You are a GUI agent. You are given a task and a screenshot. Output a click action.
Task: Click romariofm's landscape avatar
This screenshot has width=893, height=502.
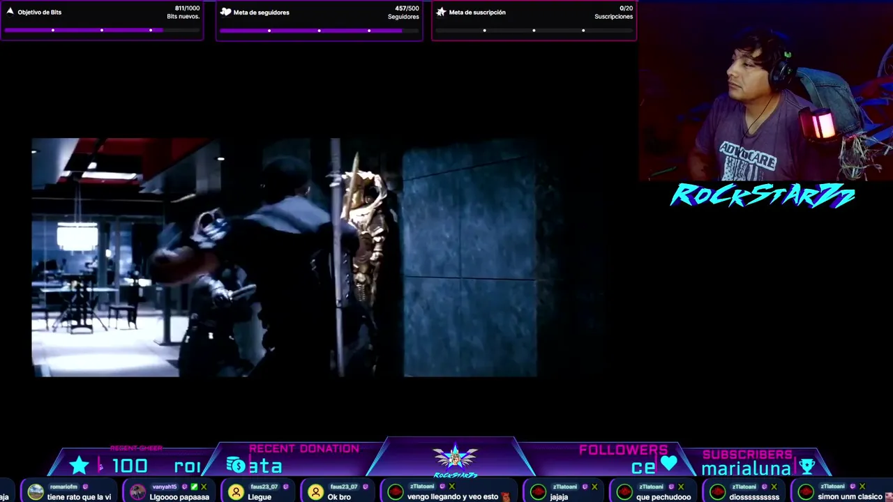pos(36,492)
